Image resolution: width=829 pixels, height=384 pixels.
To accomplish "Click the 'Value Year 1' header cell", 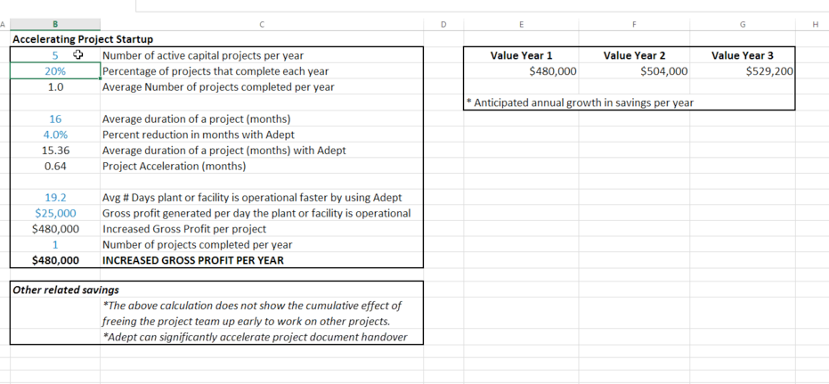I will pyautogui.click(x=521, y=55).
